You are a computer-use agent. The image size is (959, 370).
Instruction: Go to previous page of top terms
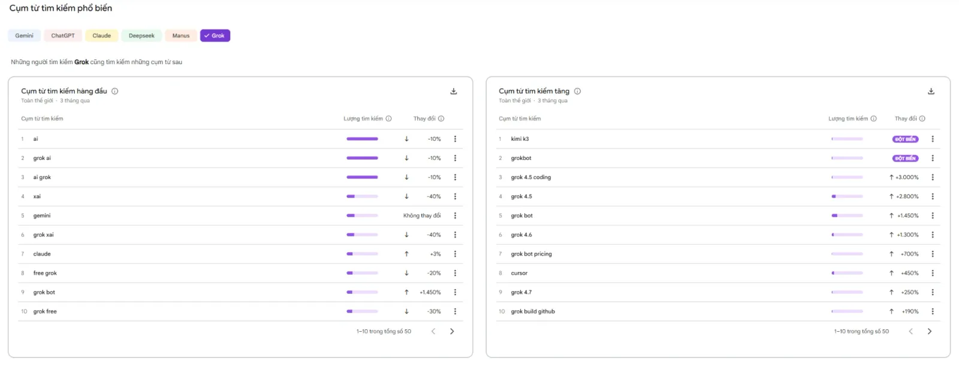pyautogui.click(x=433, y=331)
